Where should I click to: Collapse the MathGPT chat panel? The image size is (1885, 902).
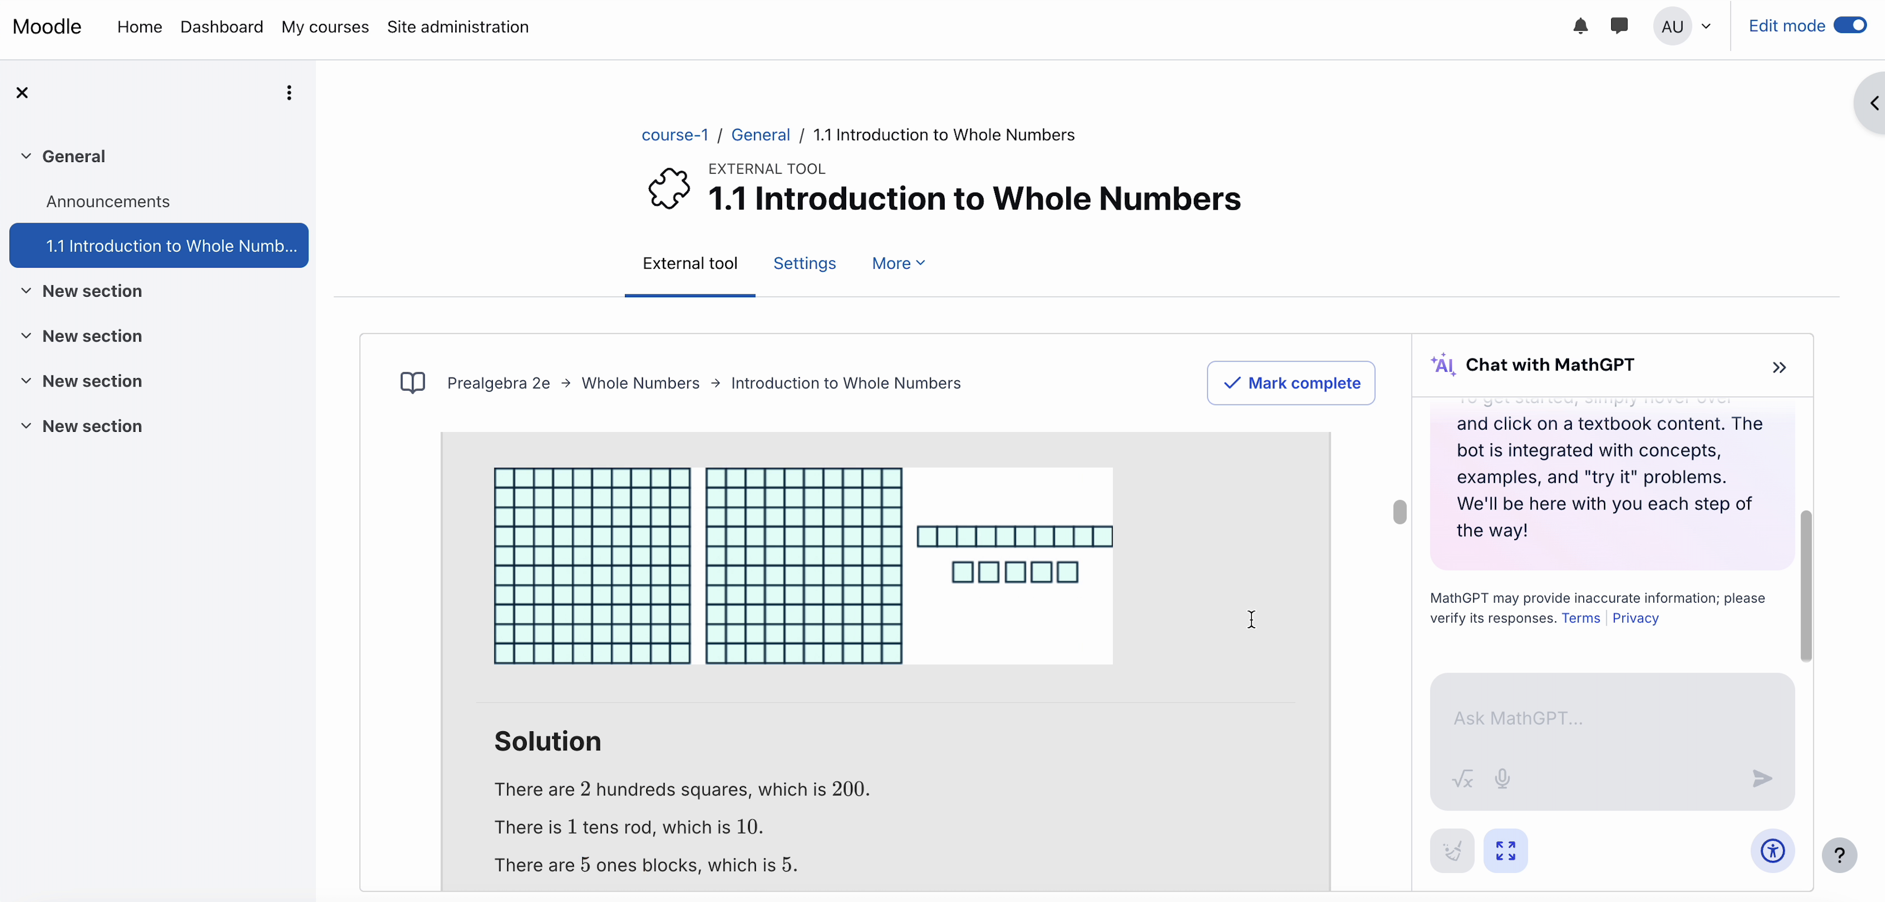click(1779, 367)
